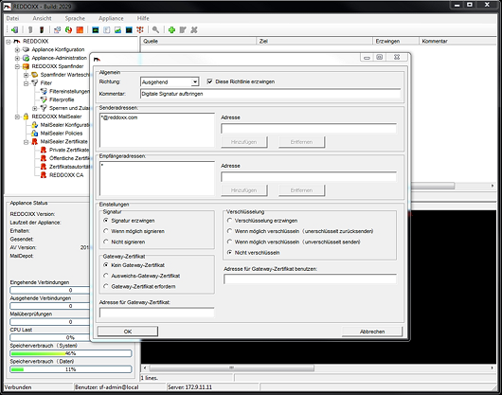The height and width of the screenshot is (395, 502).
Task: Select *@reddoxx.com in sender list
Action: pos(118,117)
